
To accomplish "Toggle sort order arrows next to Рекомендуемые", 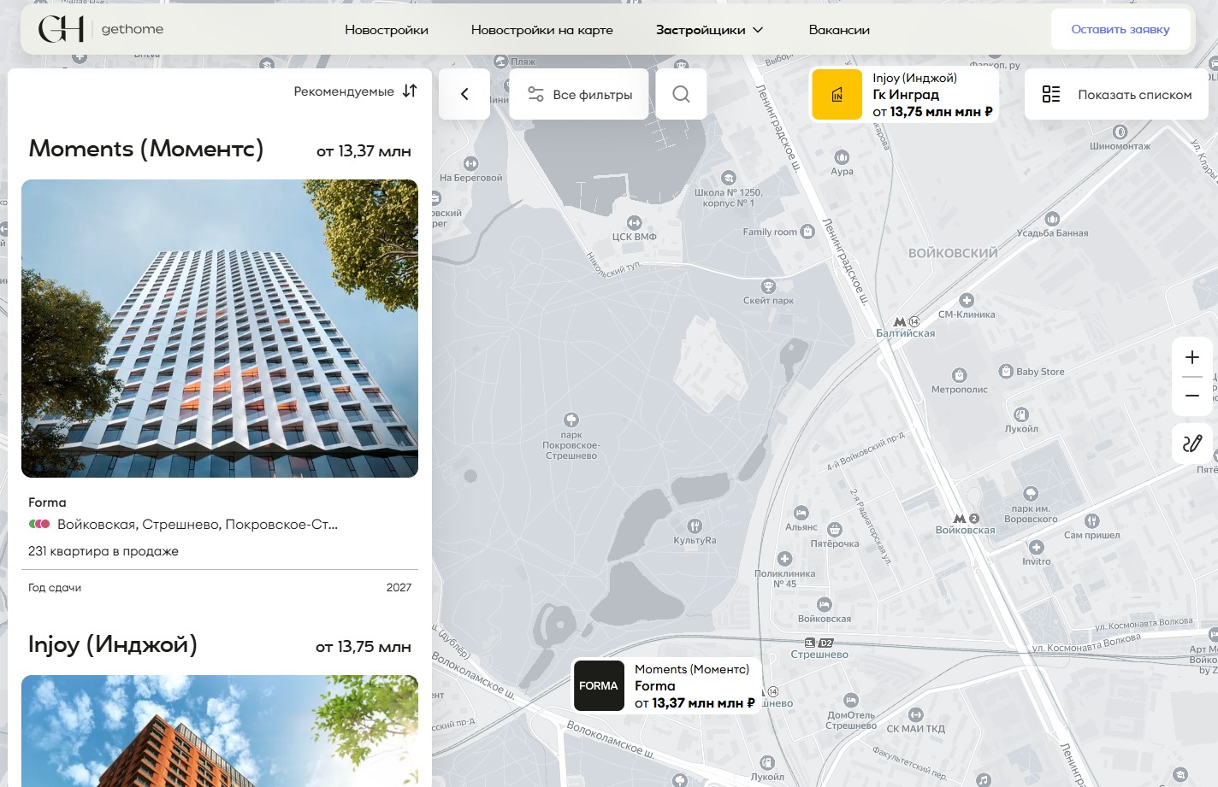I will 410,91.
